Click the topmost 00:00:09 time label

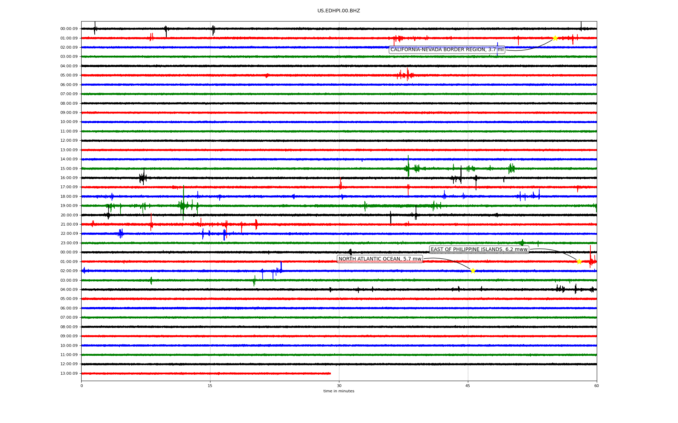(x=69, y=29)
